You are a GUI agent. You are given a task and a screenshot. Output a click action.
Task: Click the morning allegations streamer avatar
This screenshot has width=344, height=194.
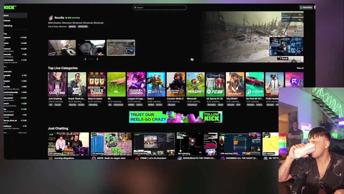coord(51,158)
